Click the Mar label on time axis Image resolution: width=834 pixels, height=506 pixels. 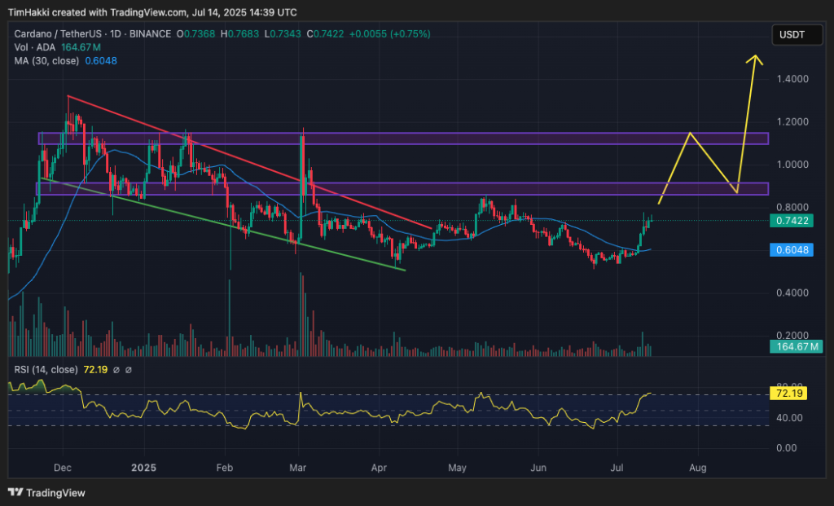(301, 469)
